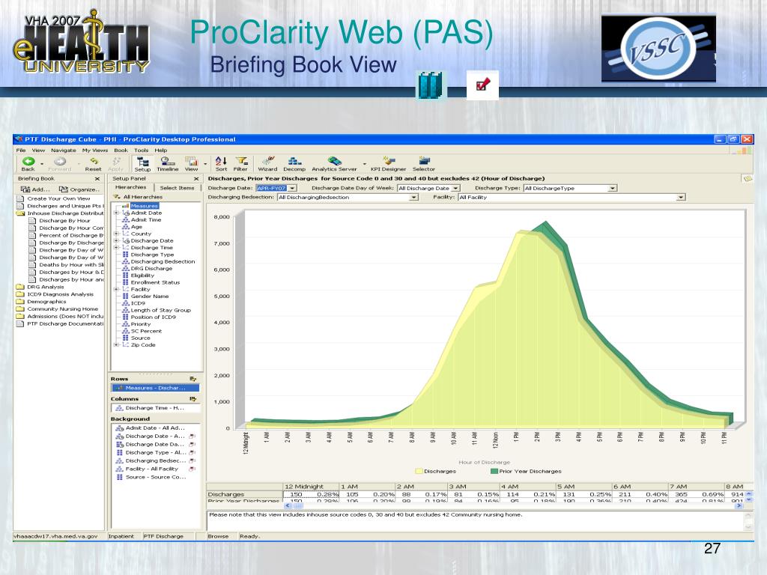This screenshot has height=575, width=767.
Task: Toggle the Setup panel toolbar button
Action: [x=142, y=163]
